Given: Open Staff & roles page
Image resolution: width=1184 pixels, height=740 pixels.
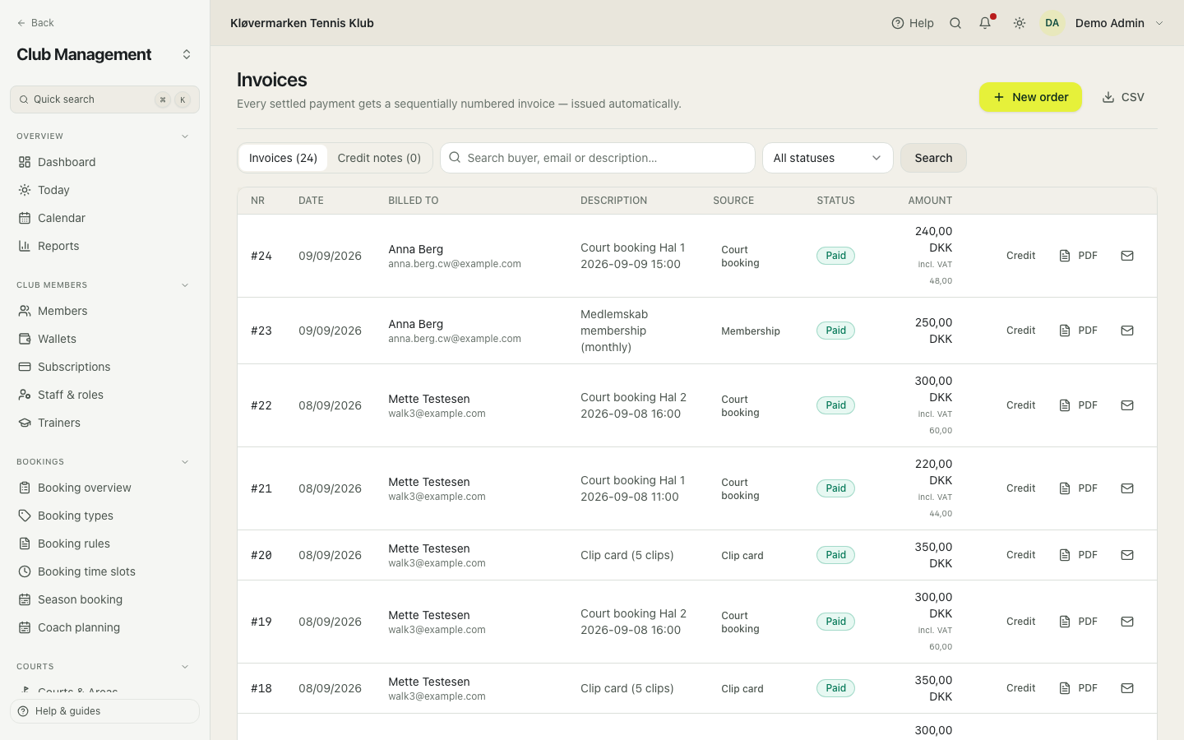Looking at the screenshot, I should tap(104, 395).
